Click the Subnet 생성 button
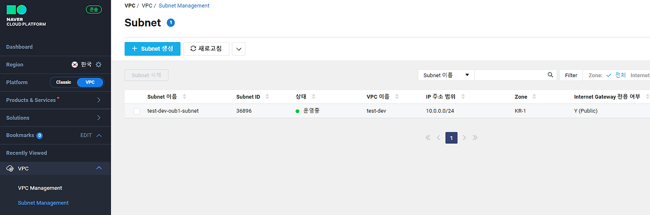The height and width of the screenshot is (215, 650). 152,49
